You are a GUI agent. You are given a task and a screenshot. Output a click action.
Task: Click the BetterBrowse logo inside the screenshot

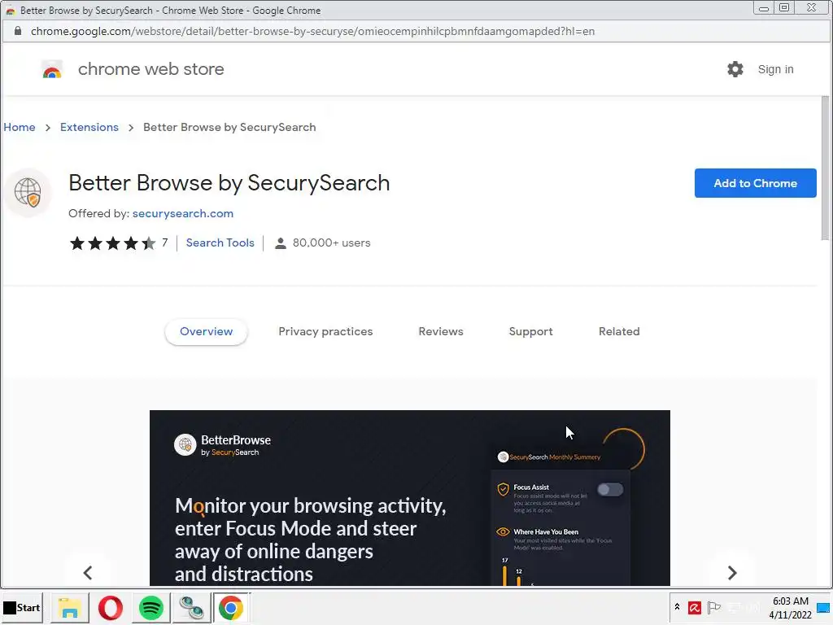222,445
